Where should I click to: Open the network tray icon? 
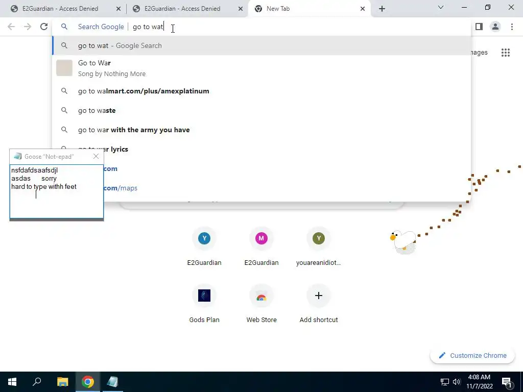[x=445, y=382]
